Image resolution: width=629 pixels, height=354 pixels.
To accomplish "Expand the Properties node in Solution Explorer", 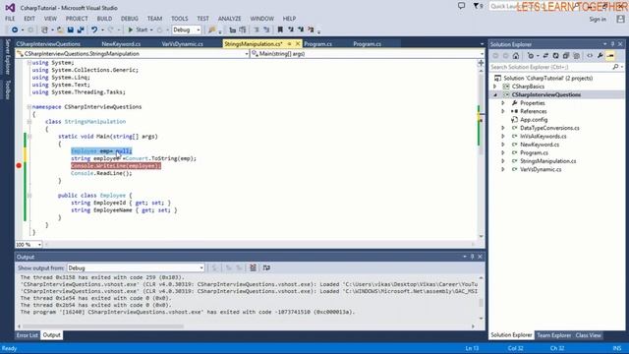I will 503,103.
